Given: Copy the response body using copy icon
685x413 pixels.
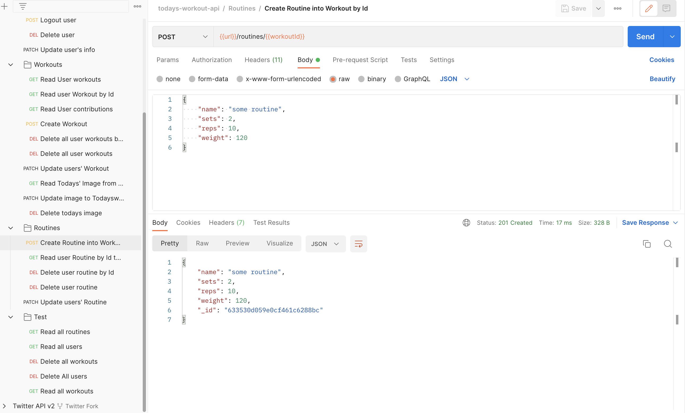Looking at the screenshot, I should (x=647, y=244).
